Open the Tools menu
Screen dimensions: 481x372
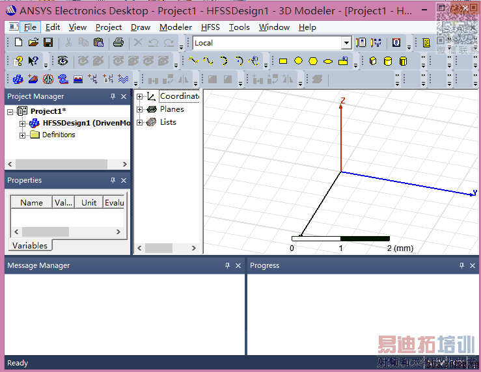point(240,27)
